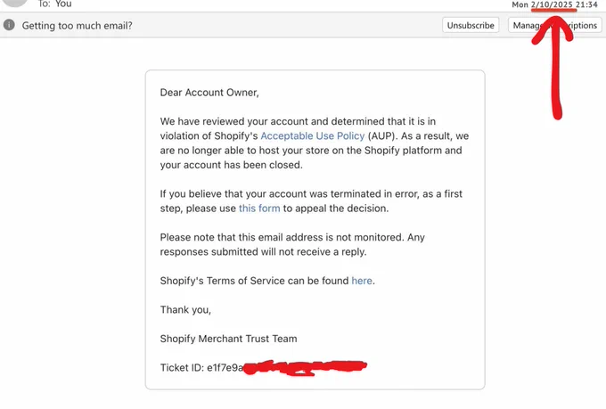Open Manage subscriptions button
Viewport: 606px width, 409px height.
point(554,25)
